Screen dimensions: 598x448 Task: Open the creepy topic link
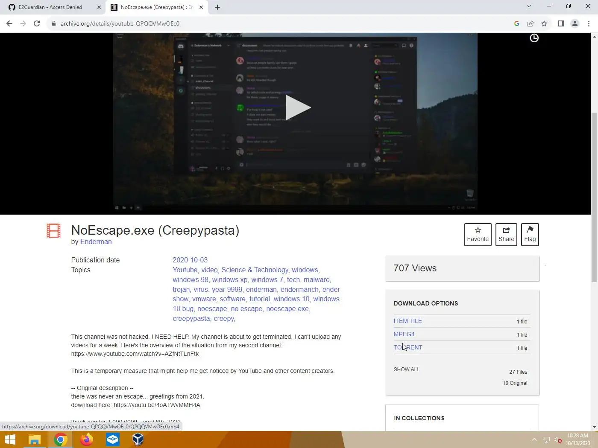coord(224,318)
